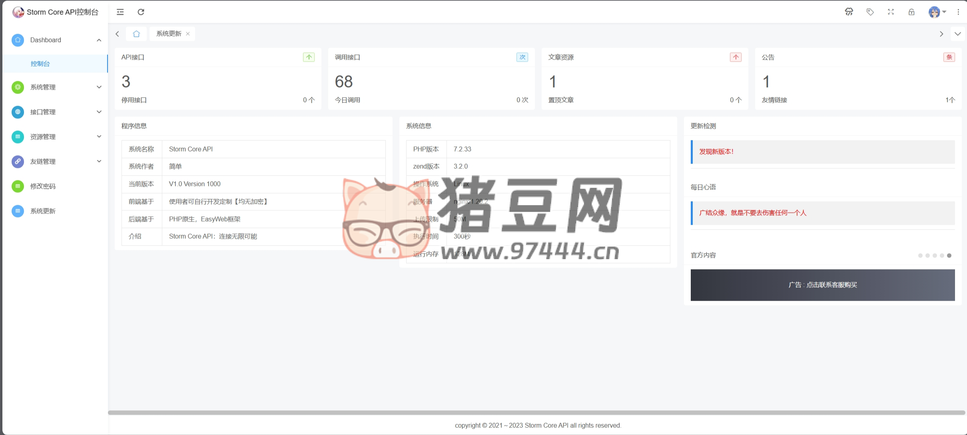
Task: Click the lock screen icon
Action: coord(911,12)
